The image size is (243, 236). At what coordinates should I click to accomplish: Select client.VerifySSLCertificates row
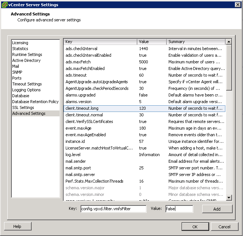pos(144,121)
